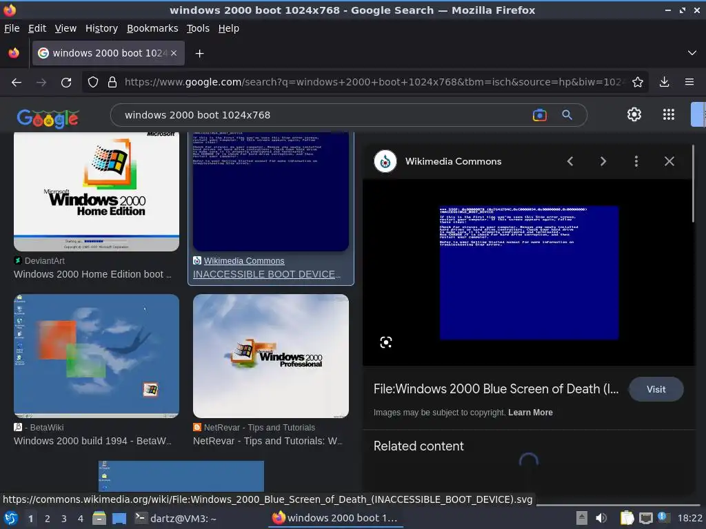Show next image in preview panel

[603, 161]
